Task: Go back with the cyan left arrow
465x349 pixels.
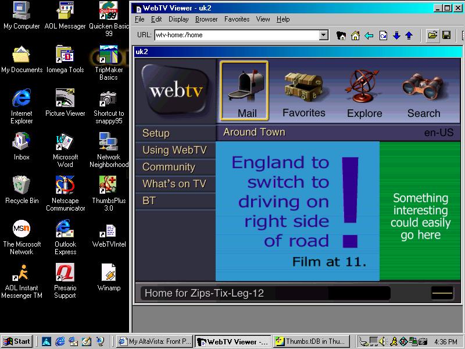Action: pos(369,36)
